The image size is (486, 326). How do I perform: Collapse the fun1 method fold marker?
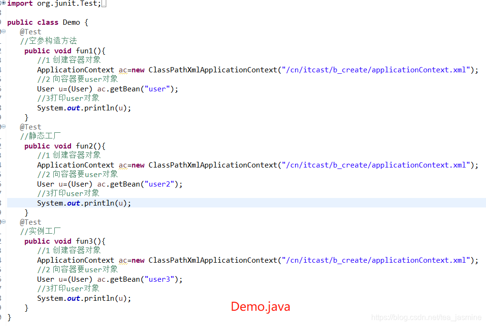[3, 31]
